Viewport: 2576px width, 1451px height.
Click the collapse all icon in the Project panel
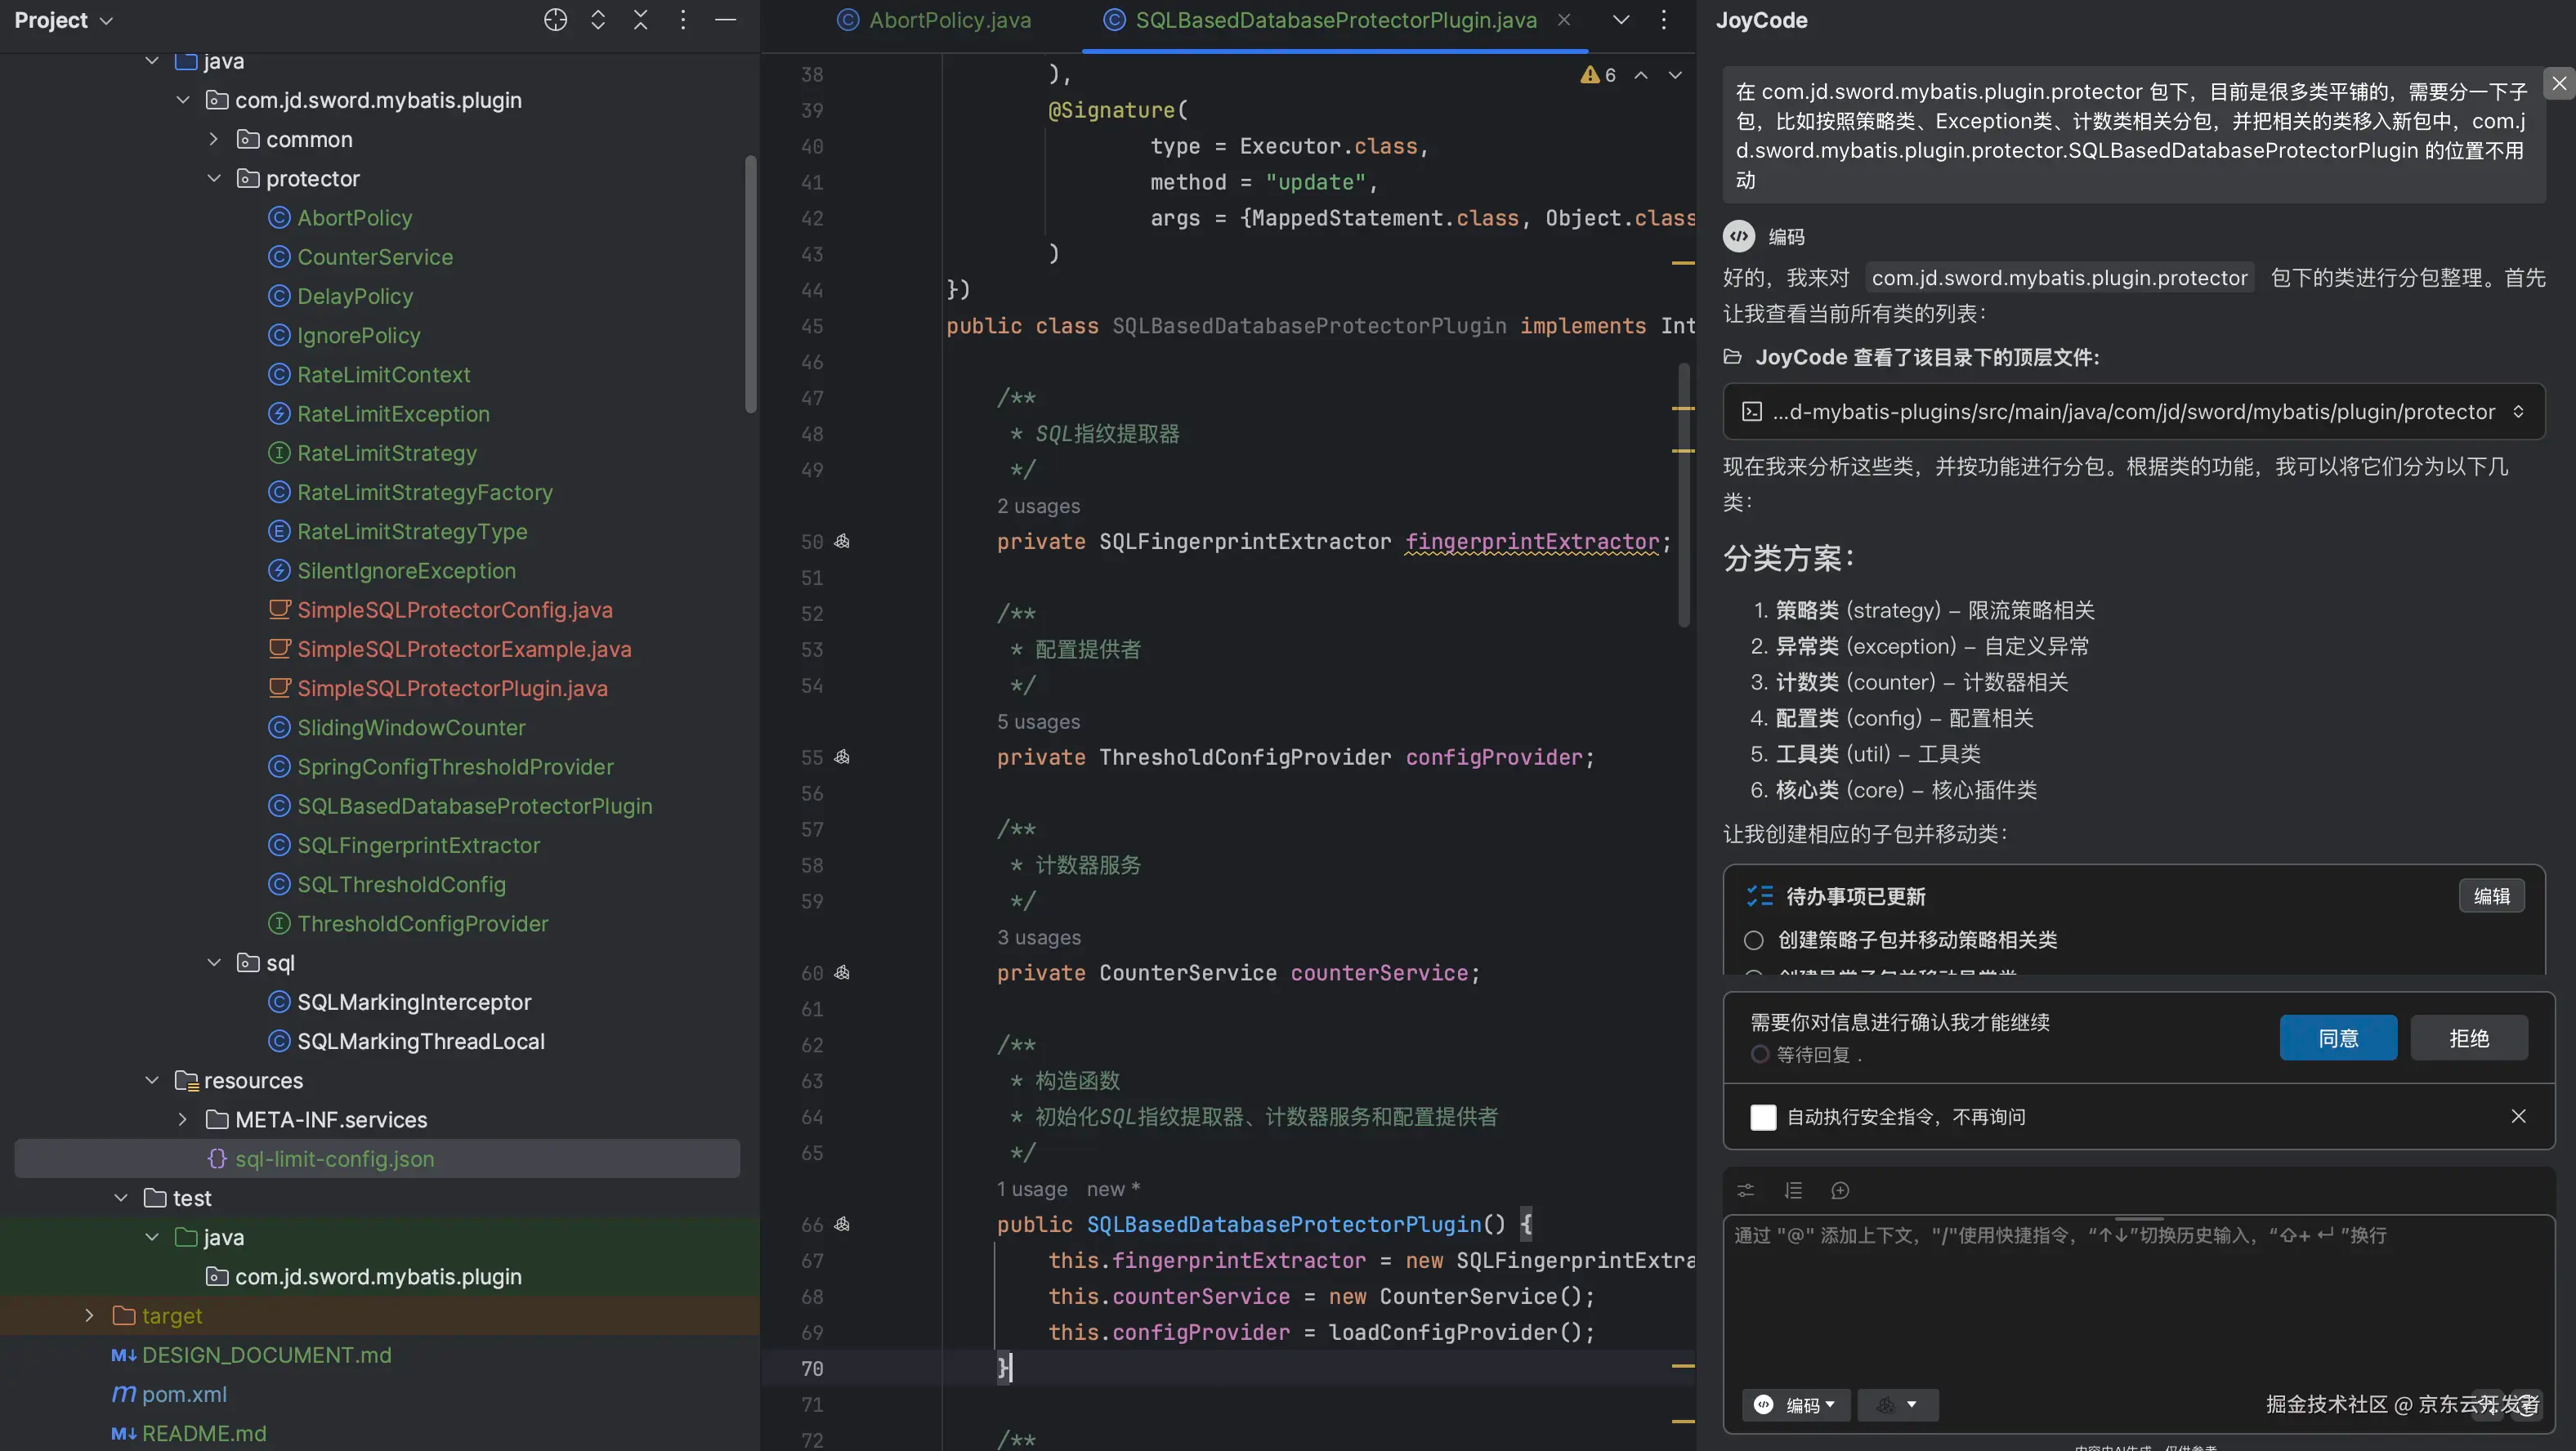[640, 20]
